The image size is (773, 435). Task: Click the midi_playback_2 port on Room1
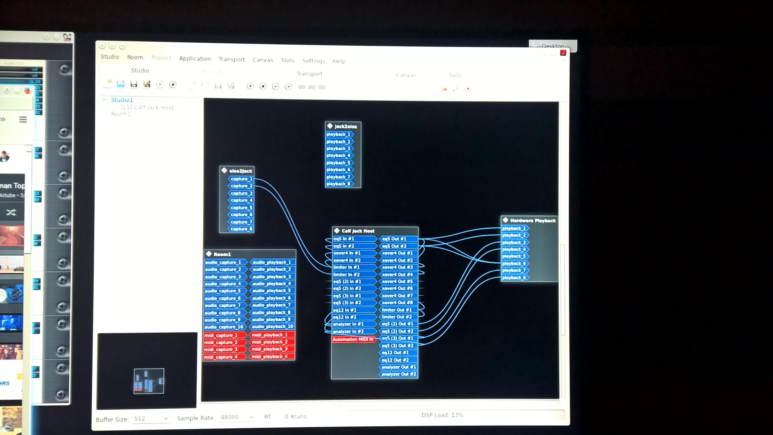pyautogui.click(x=272, y=342)
